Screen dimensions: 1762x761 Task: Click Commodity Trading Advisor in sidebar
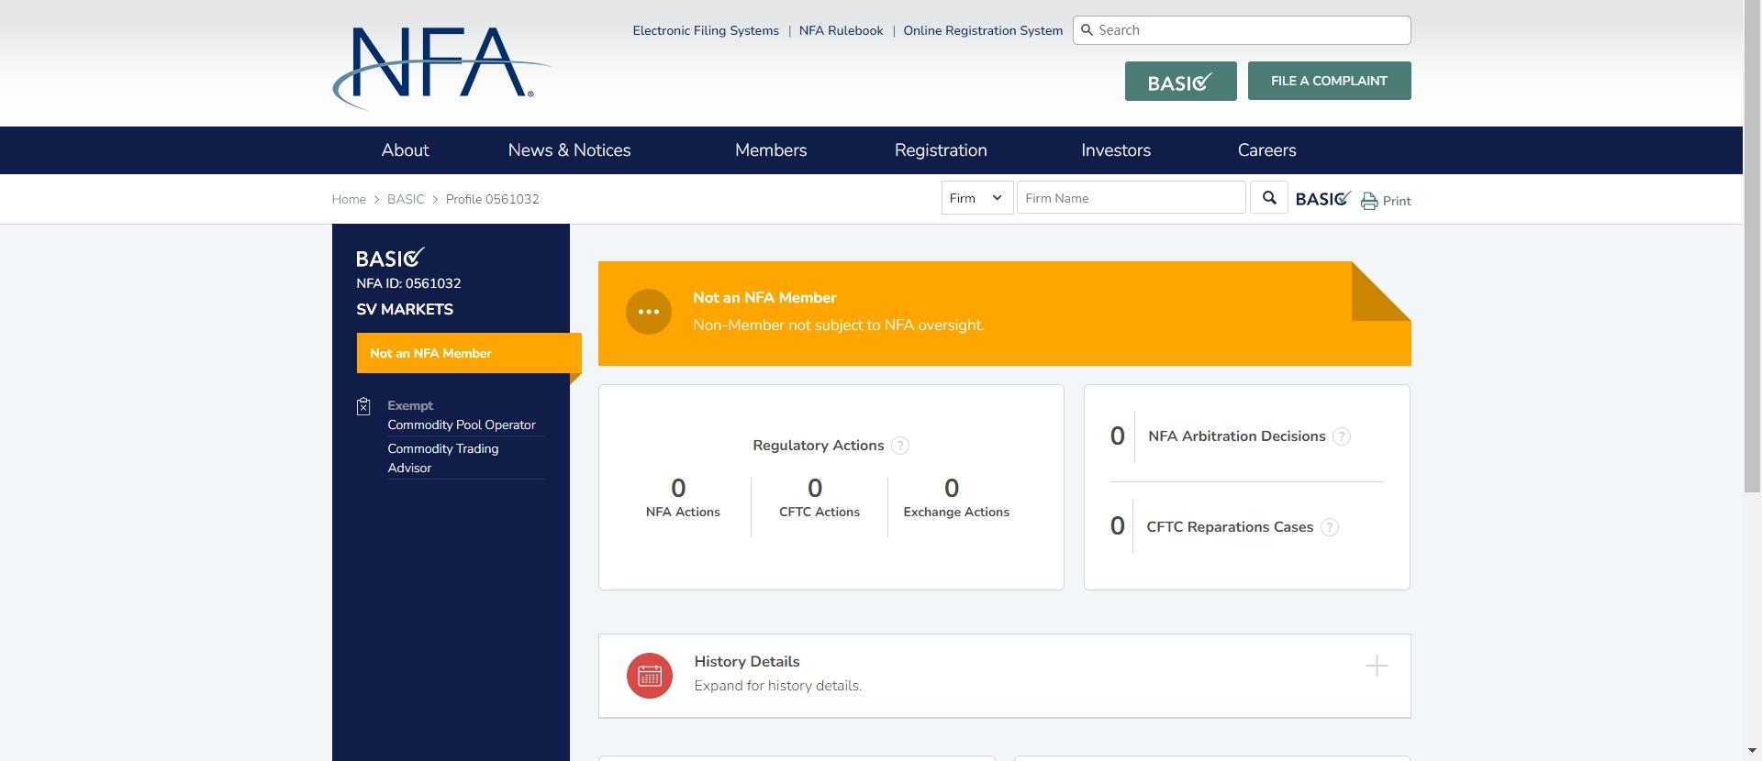tap(443, 458)
